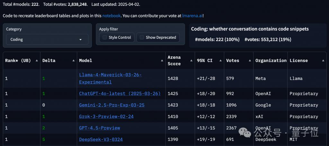Screen dimensions: 329x146
Task: Click the Arena Score header text
Action: [174, 61]
